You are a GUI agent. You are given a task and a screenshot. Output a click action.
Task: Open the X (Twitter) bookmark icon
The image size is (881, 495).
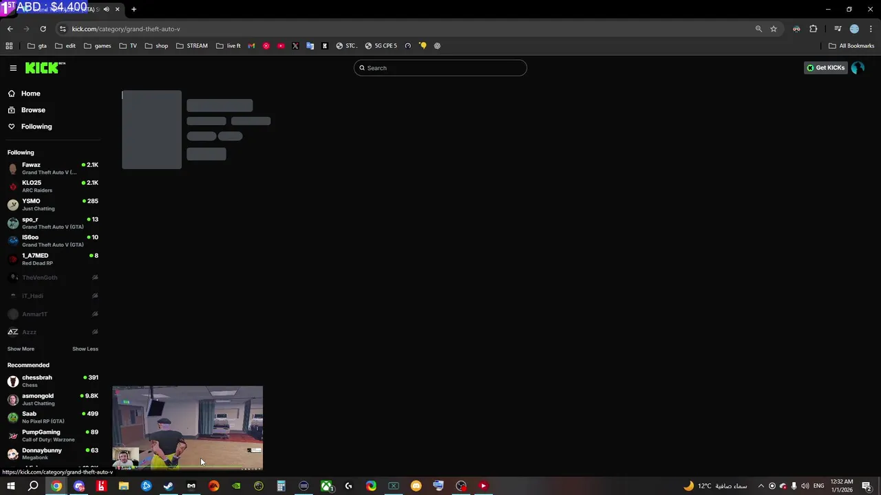tap(295, 46)
